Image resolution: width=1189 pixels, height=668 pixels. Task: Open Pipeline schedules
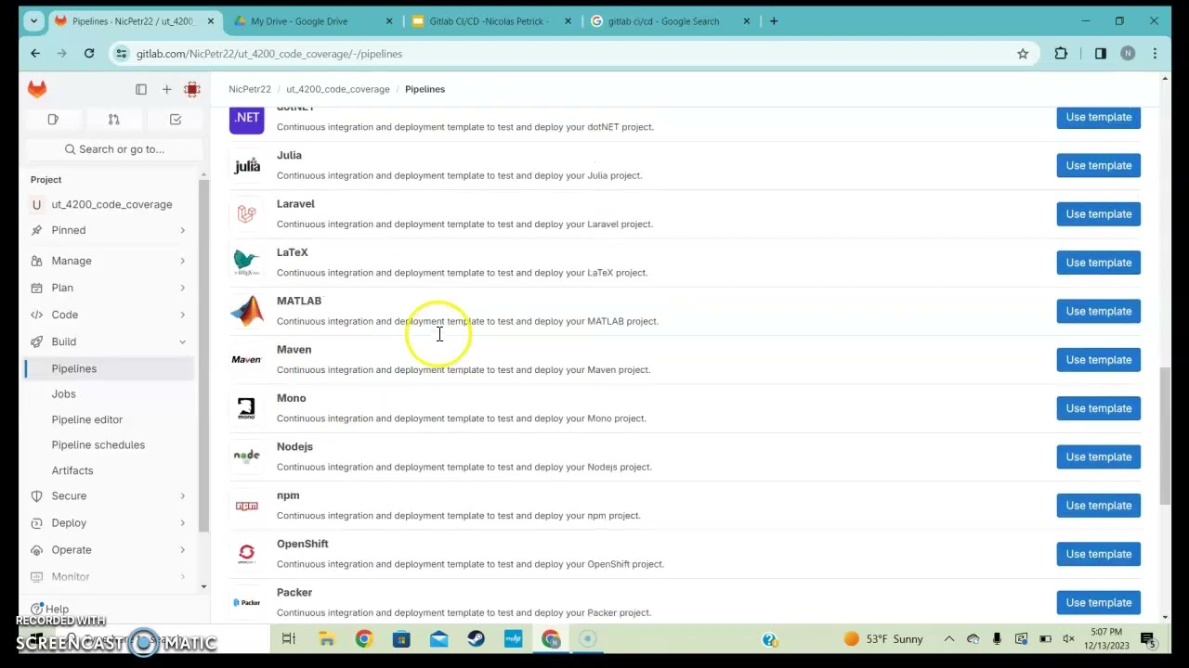110,444
